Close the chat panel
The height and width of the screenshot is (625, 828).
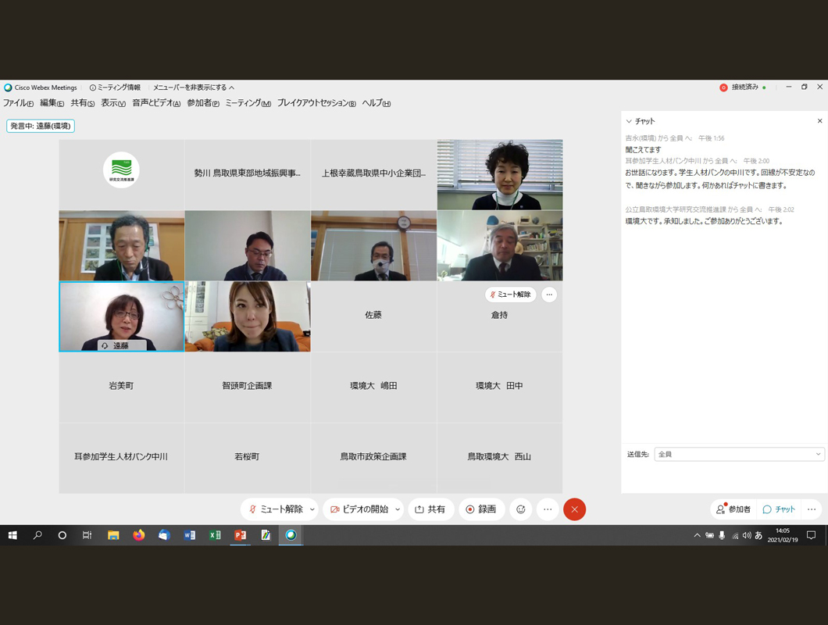click(819, 121)
